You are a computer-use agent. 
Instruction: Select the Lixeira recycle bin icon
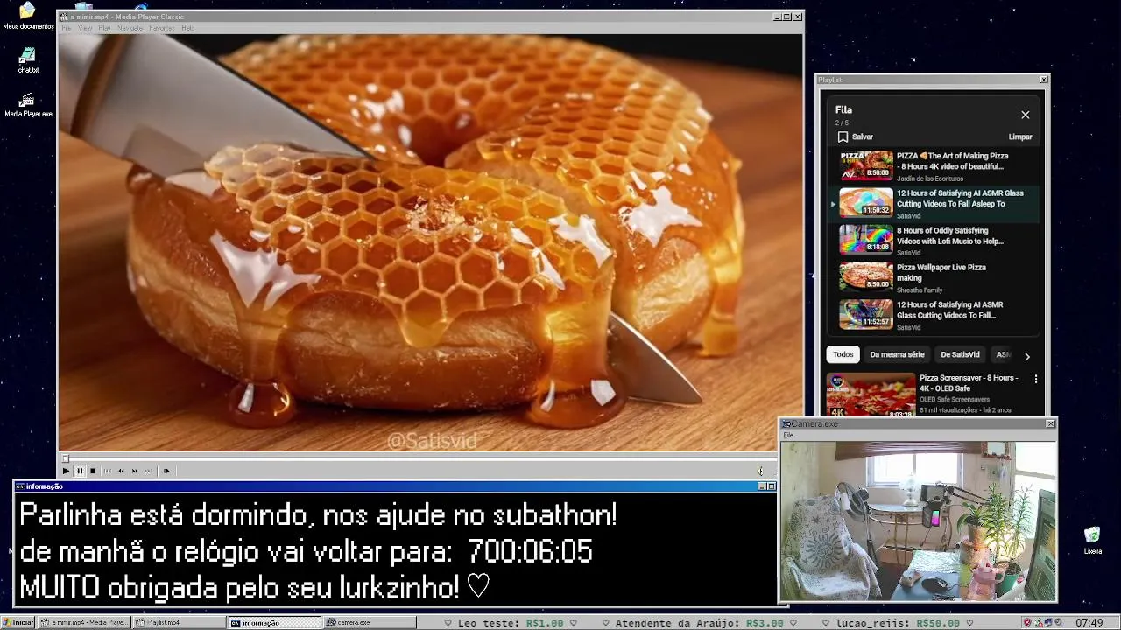coord(1092,541)
